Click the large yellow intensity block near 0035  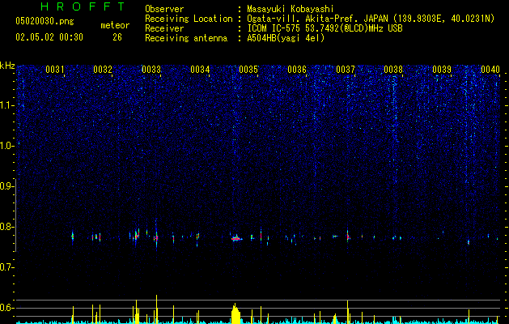[236, 314]
